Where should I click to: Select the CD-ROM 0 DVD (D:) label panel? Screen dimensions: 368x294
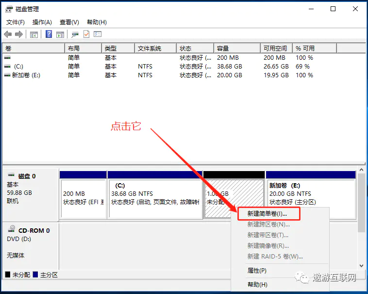[31, 245]
